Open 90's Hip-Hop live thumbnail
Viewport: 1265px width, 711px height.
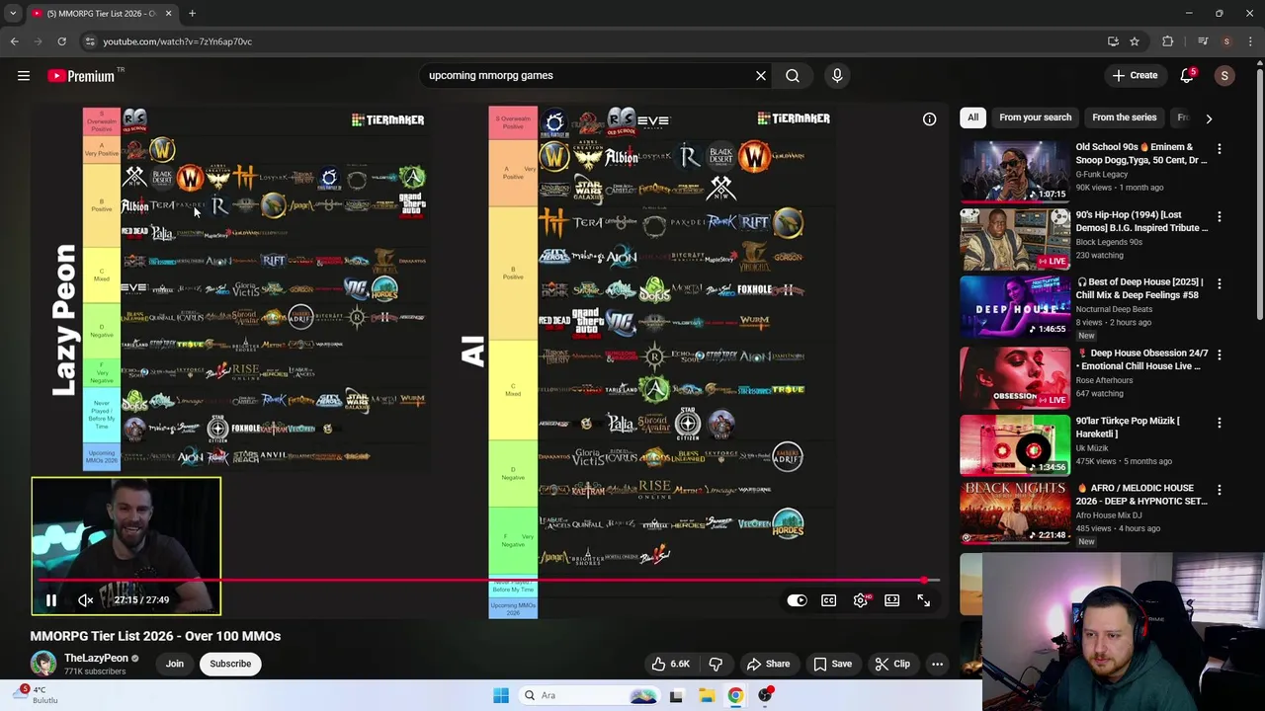point(1015,238)
